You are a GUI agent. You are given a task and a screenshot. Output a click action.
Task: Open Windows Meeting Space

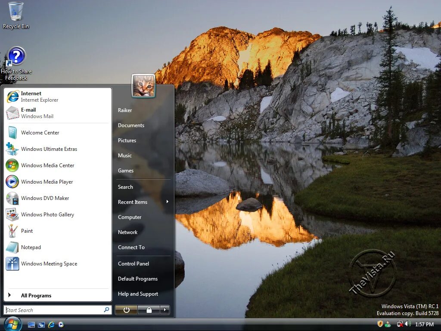point(58,263)
